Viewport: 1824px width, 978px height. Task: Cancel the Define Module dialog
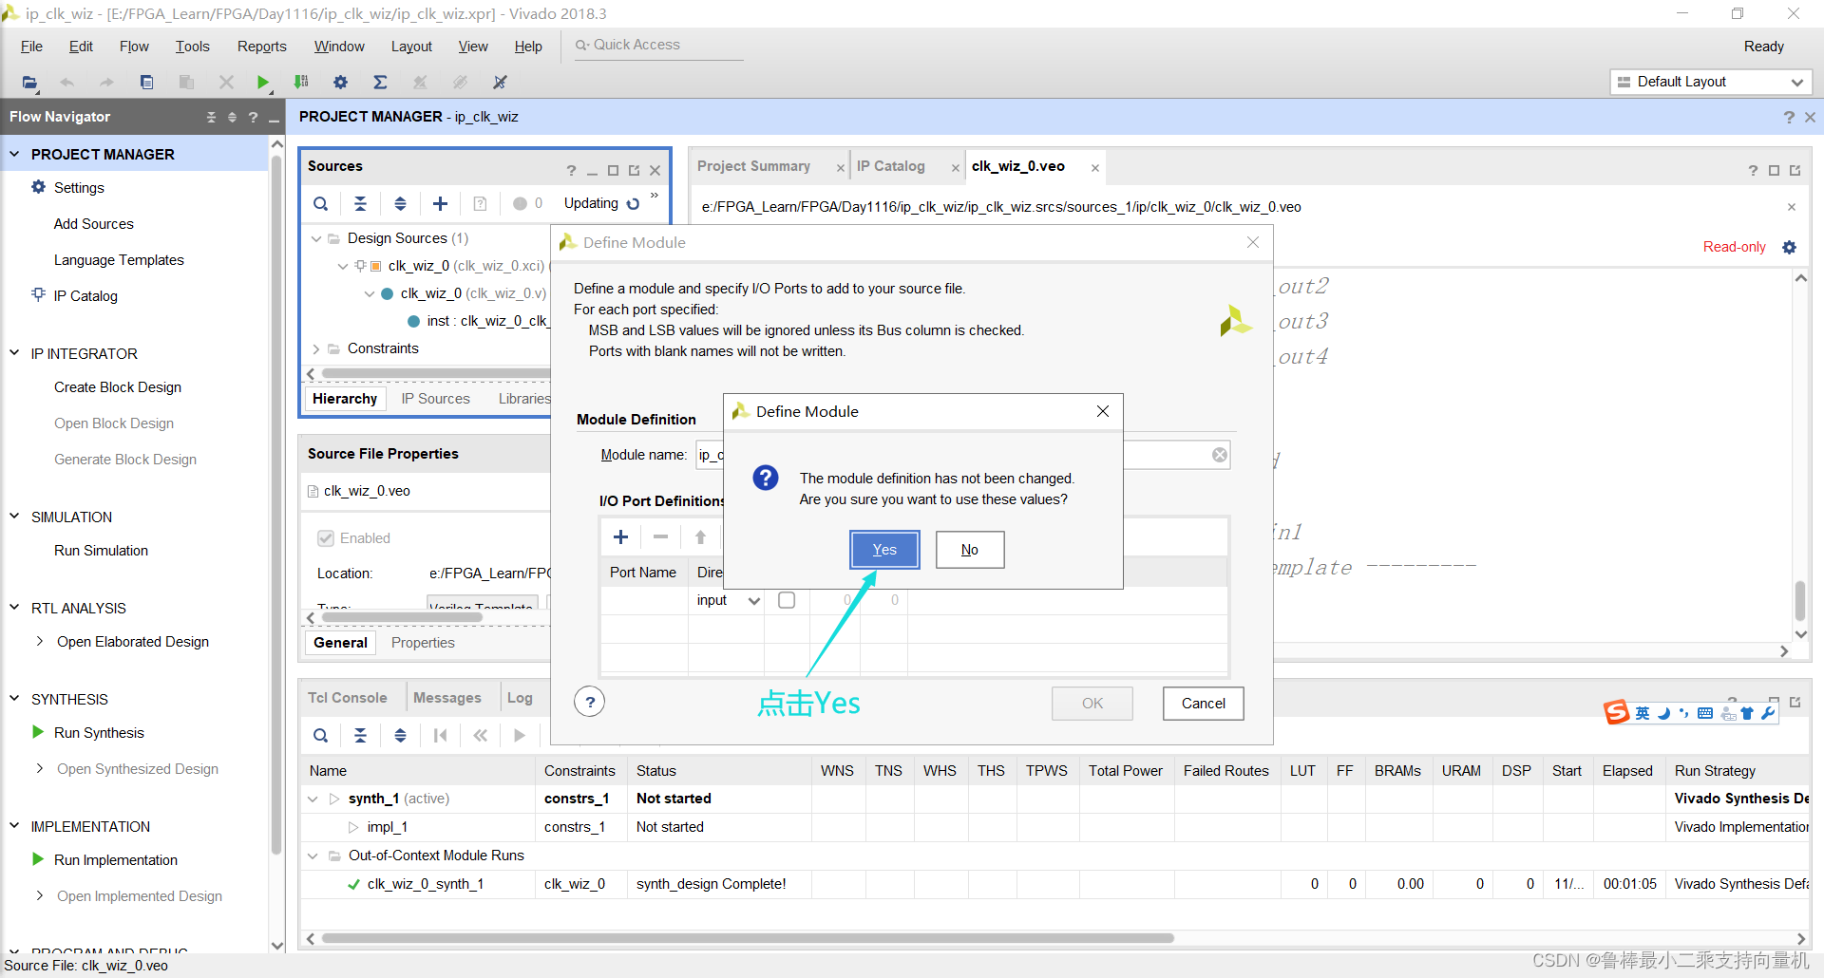(x=1203, y=704)
